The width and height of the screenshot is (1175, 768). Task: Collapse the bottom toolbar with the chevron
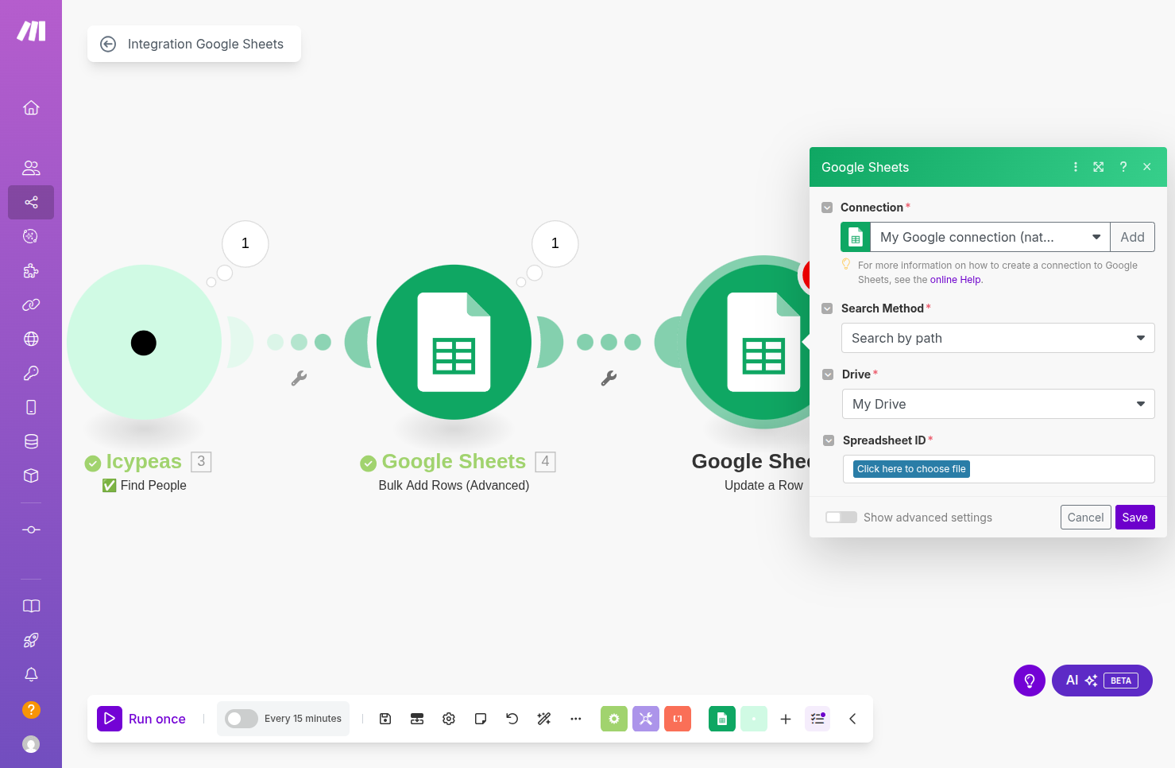852,719
